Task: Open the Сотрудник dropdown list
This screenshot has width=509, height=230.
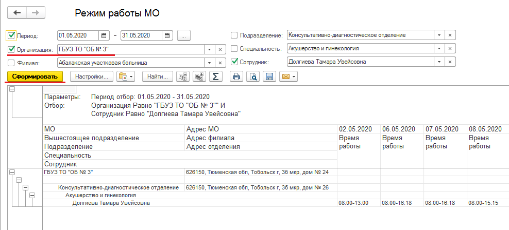Action: pyautogui.click(x=439, y=62)
